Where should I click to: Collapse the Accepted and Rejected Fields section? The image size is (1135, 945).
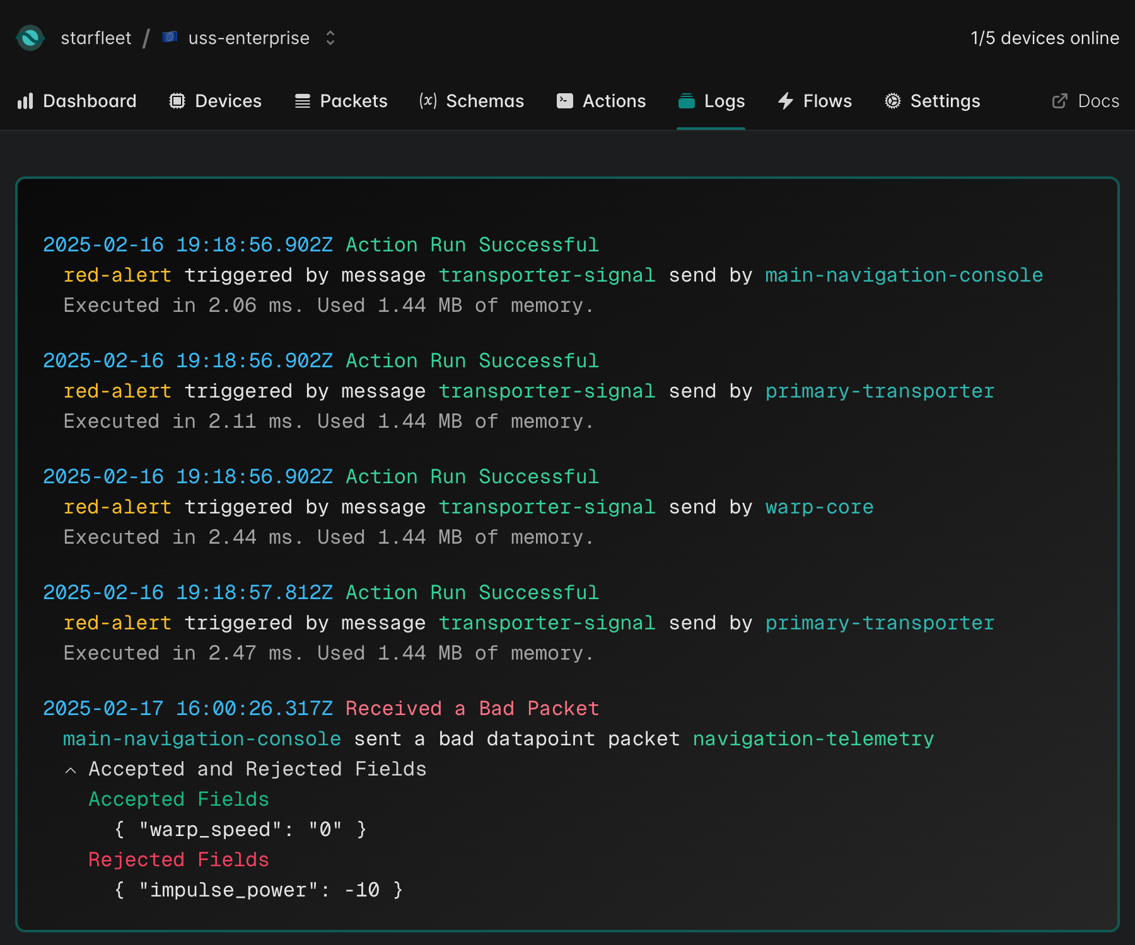(71, 770)
